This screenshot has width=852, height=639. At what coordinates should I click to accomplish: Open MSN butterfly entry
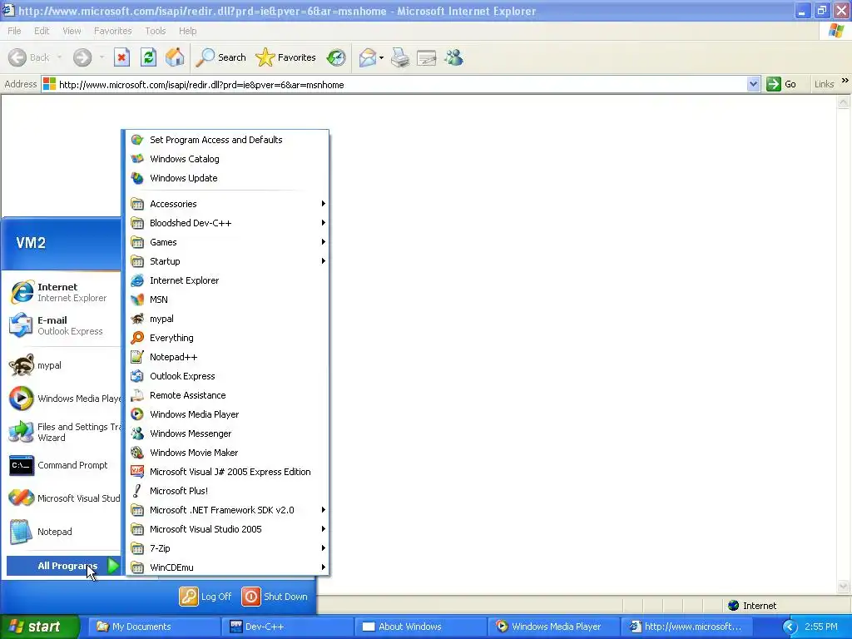[227, 300]
